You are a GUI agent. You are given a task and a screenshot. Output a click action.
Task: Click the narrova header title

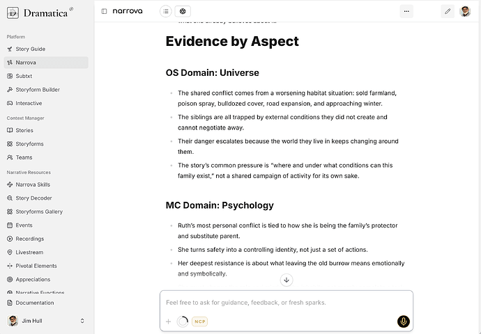click(128, 11)
